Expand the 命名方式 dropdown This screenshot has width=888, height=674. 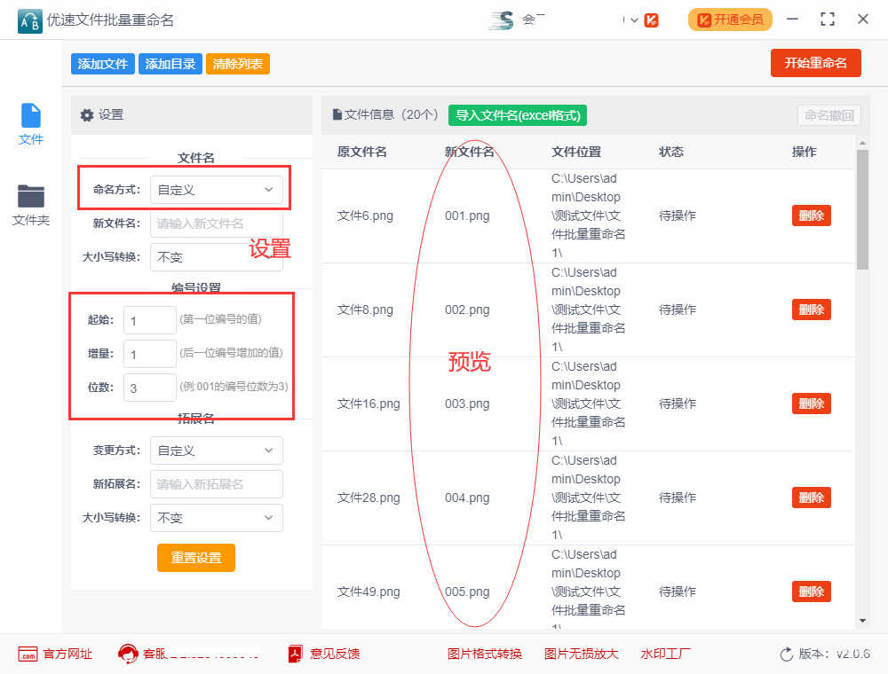point(216,190)
